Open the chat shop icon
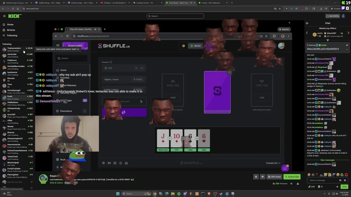 tap(319, 187)
